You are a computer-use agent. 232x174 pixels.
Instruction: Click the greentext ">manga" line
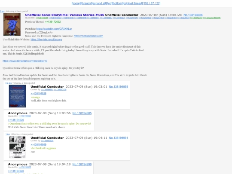click(x=35, y=97)
